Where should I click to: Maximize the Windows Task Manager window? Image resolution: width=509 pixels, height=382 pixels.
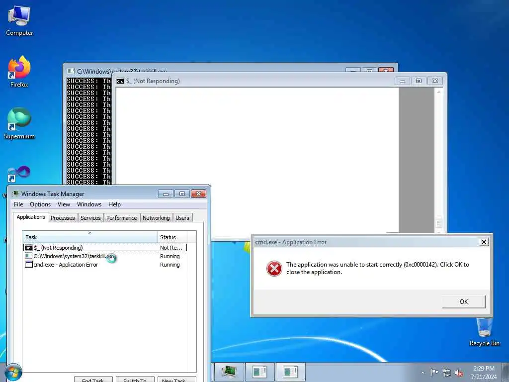coord(182,194)
